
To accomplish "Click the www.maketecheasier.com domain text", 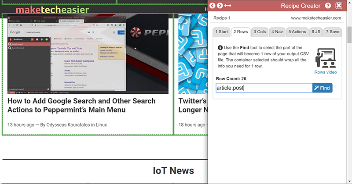I will [x=316, y=18].
